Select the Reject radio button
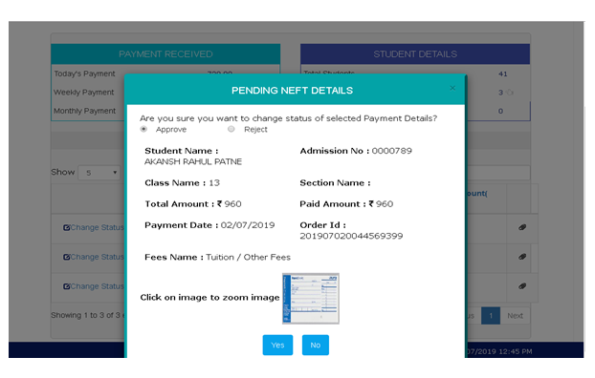The height and width of the screenshot is (378, 595). point(231,129)
